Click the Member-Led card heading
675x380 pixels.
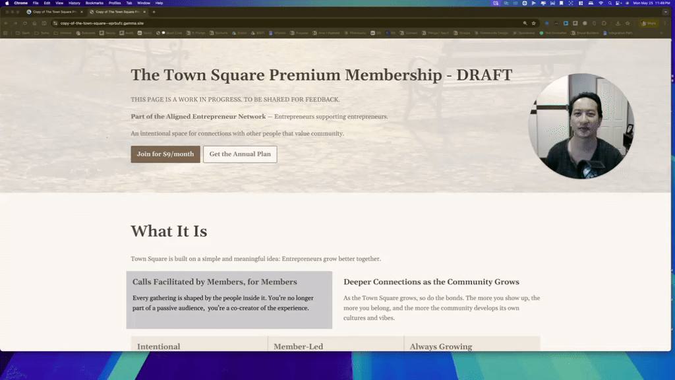pos(299,346)
